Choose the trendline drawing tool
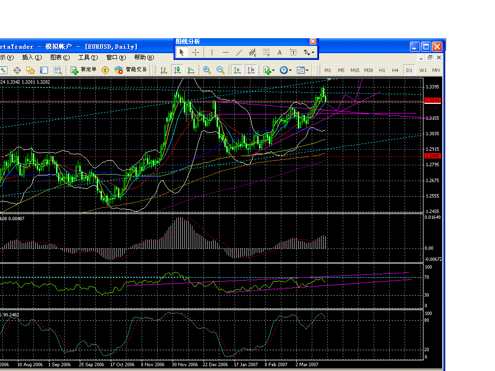The height and width of the screenshot is (371, 495). click(239, 52)
